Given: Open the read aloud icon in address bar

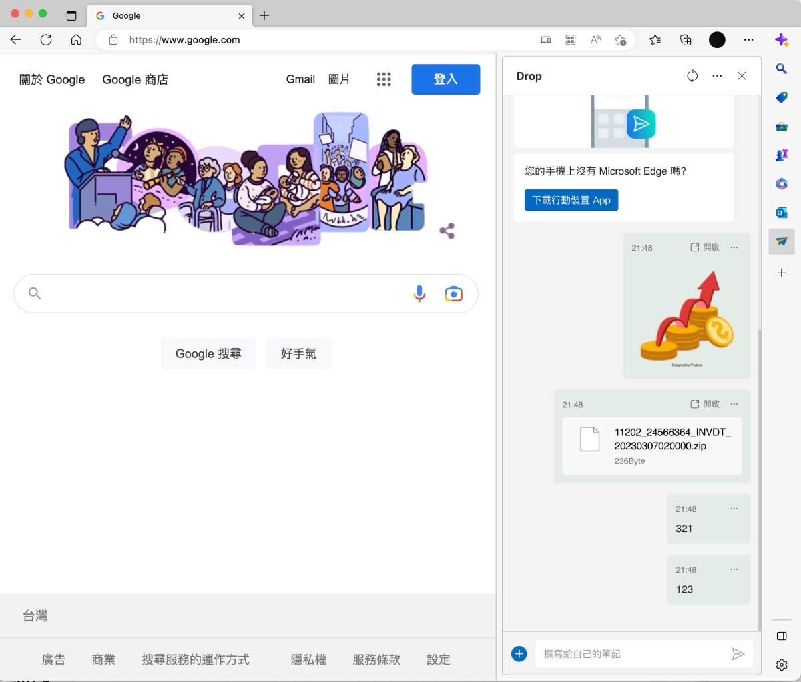Looking at the screenshot, I should click(x=595, y=40).
